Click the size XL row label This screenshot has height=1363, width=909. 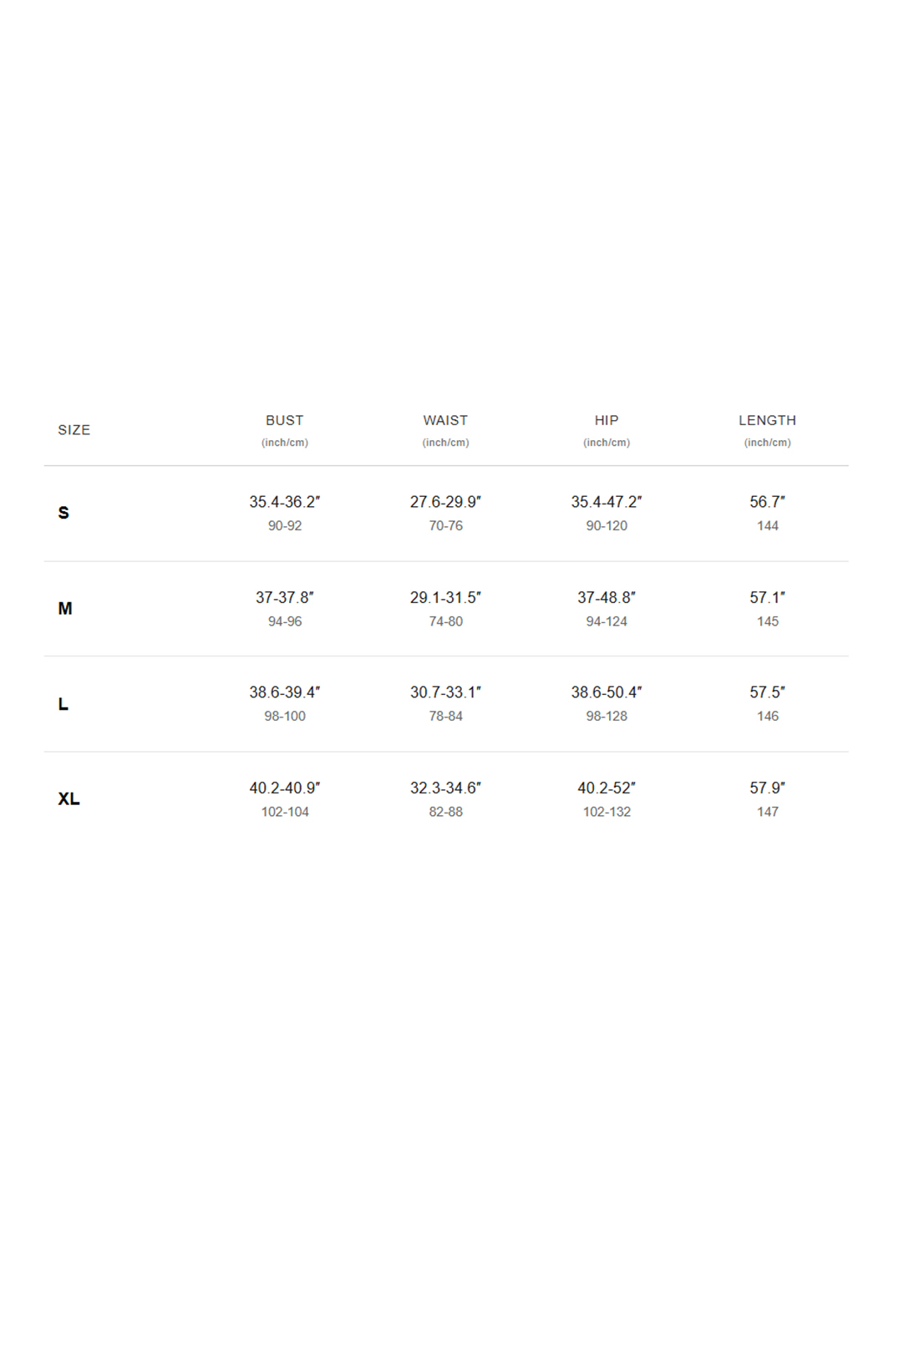tap(69, 799)
